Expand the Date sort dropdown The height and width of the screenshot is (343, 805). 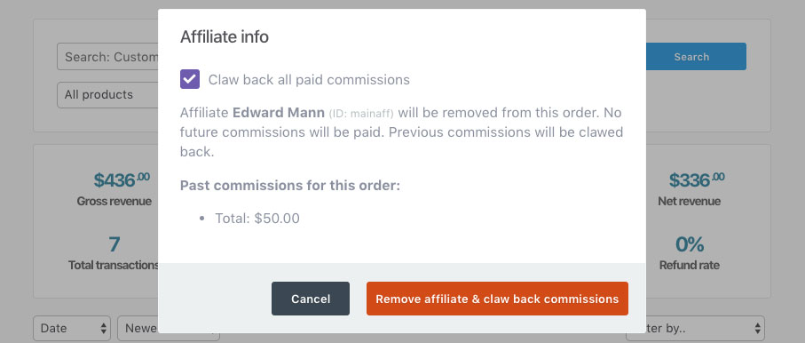(72, 328)
